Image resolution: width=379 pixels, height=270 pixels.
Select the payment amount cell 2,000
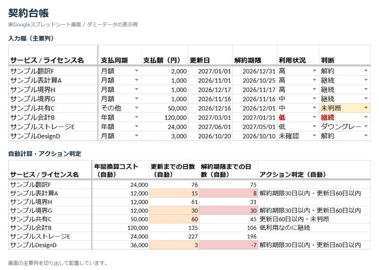(165, 71)
